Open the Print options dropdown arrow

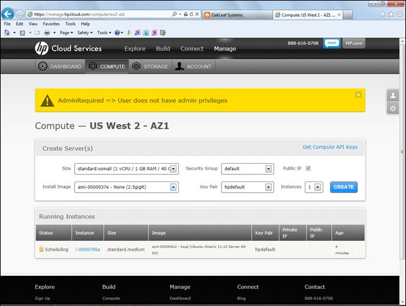(x=54, y=33)
